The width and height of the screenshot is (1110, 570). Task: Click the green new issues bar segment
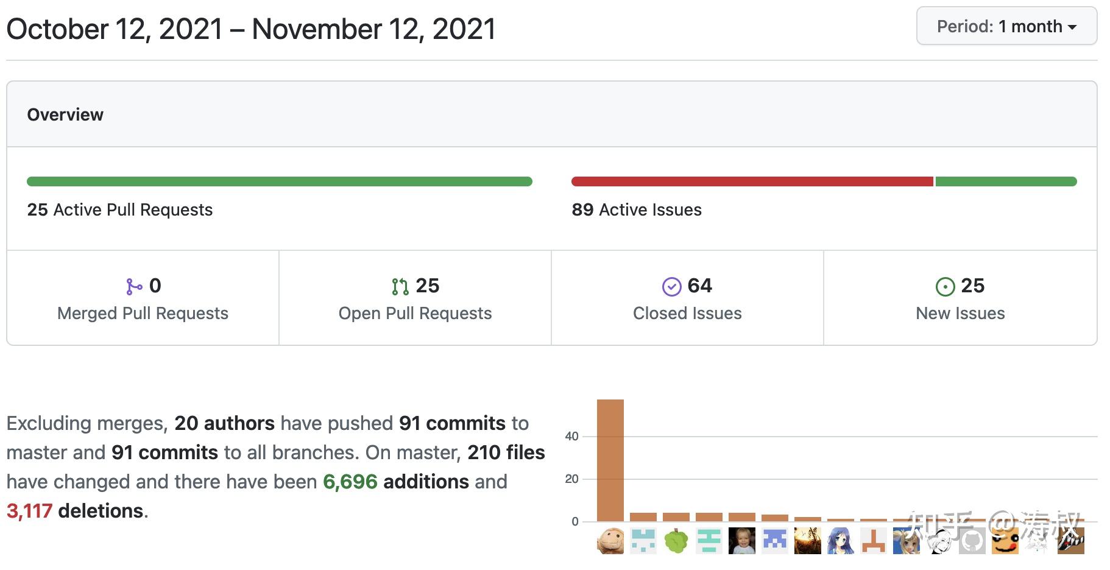(x=1006, y=181)
